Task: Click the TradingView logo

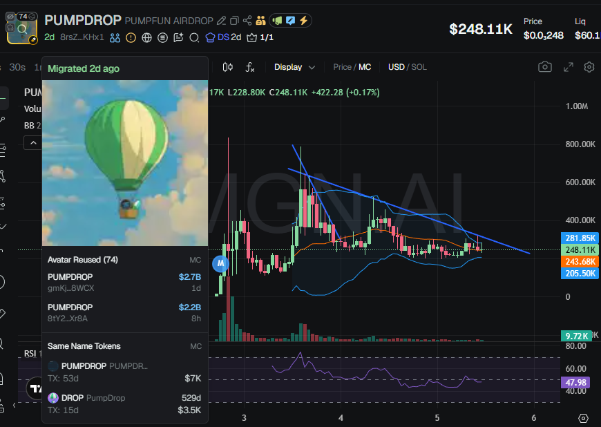Action: tap(35, 388)
